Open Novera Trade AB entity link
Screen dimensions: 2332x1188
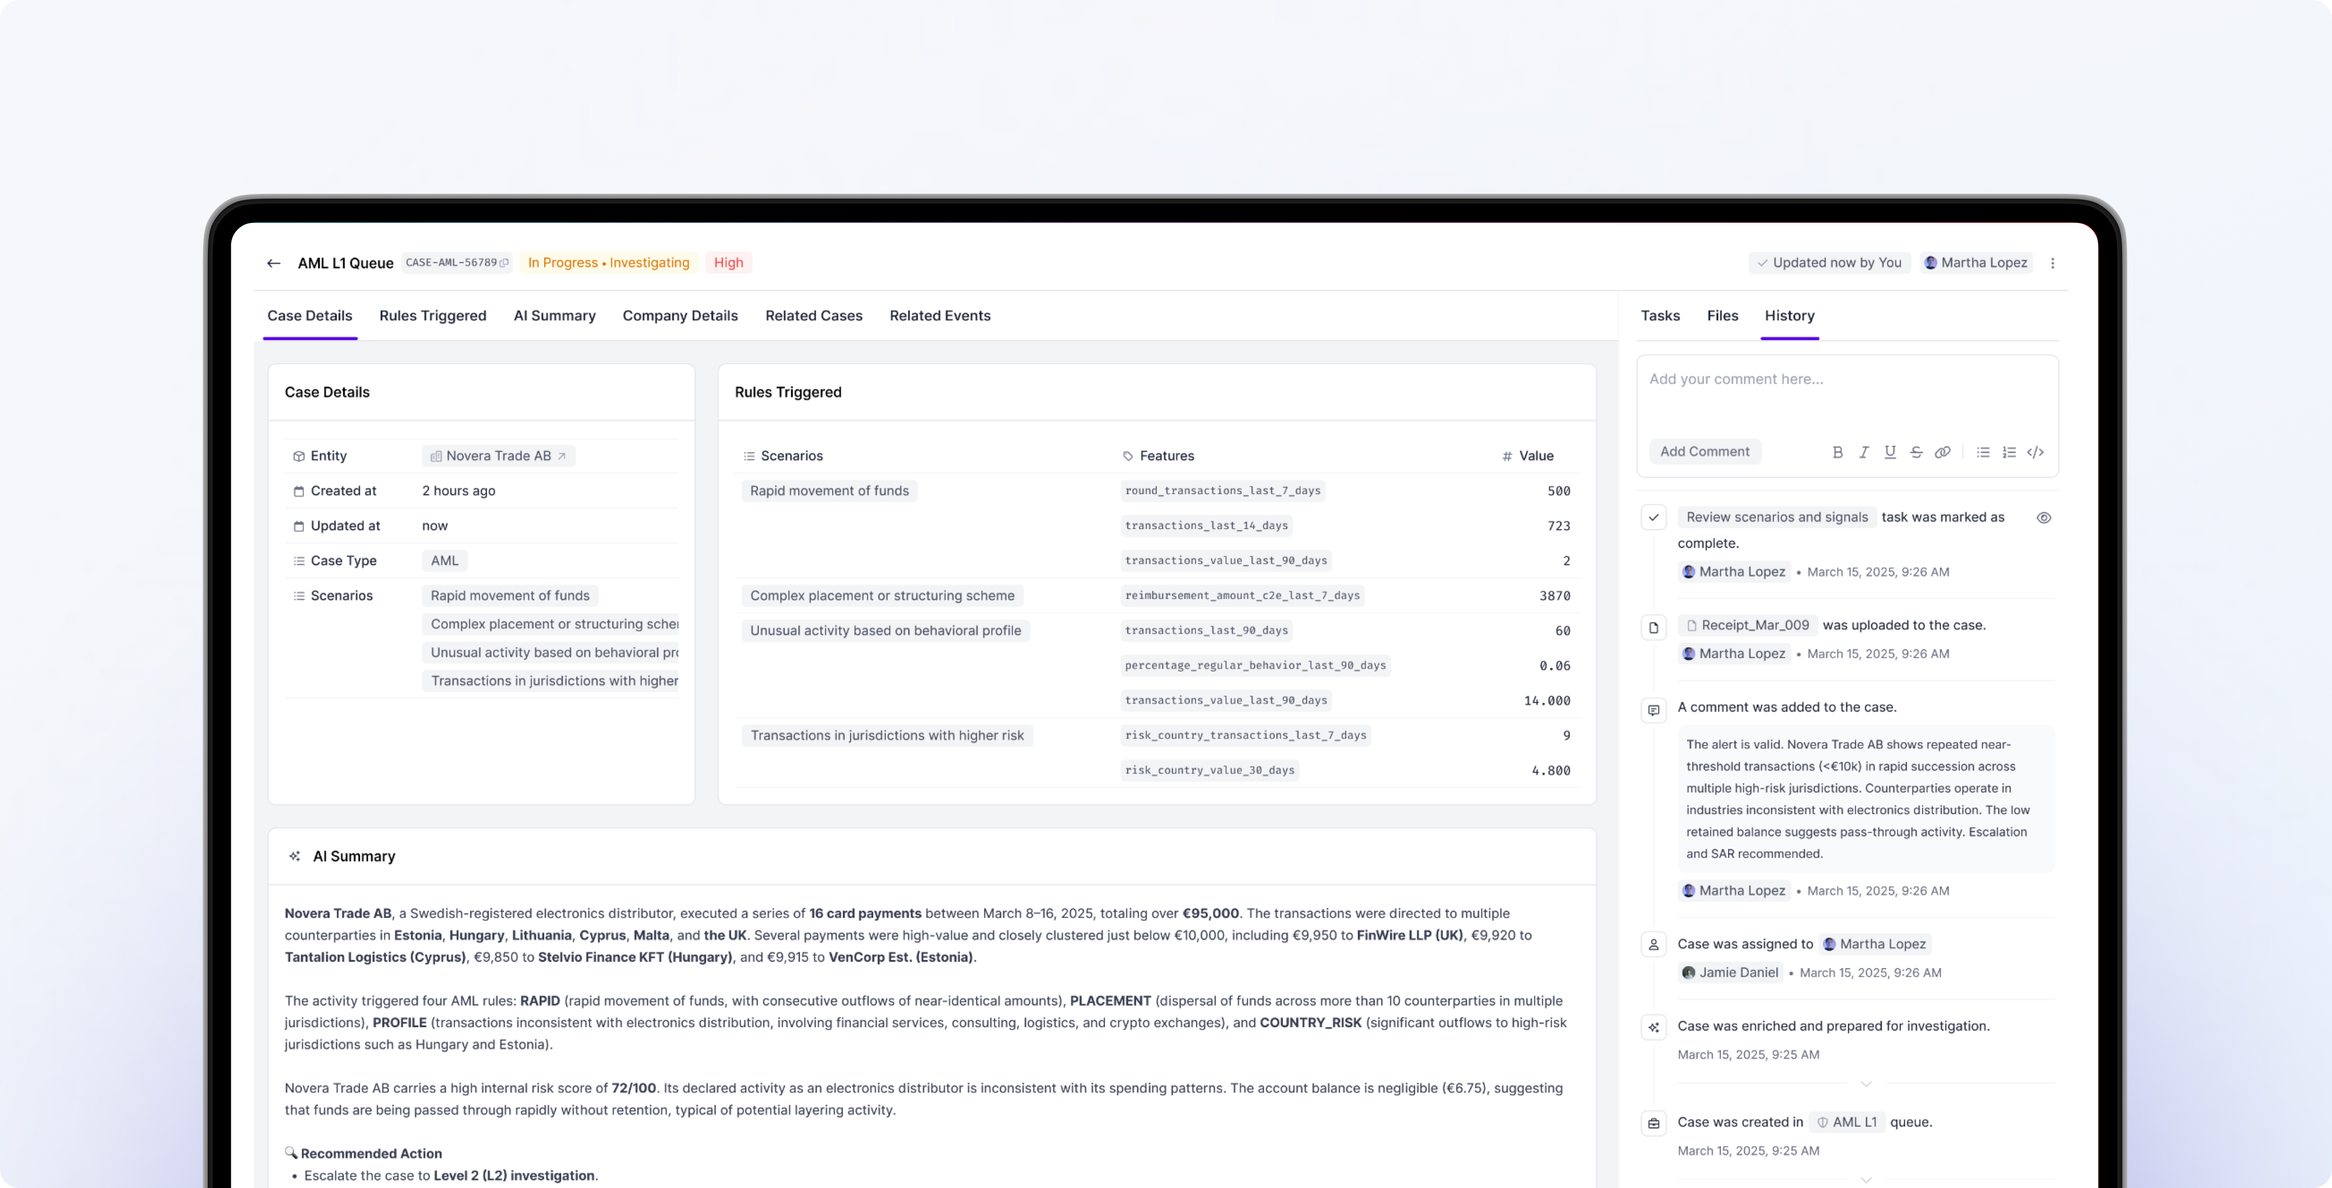(x=499, y=456)
